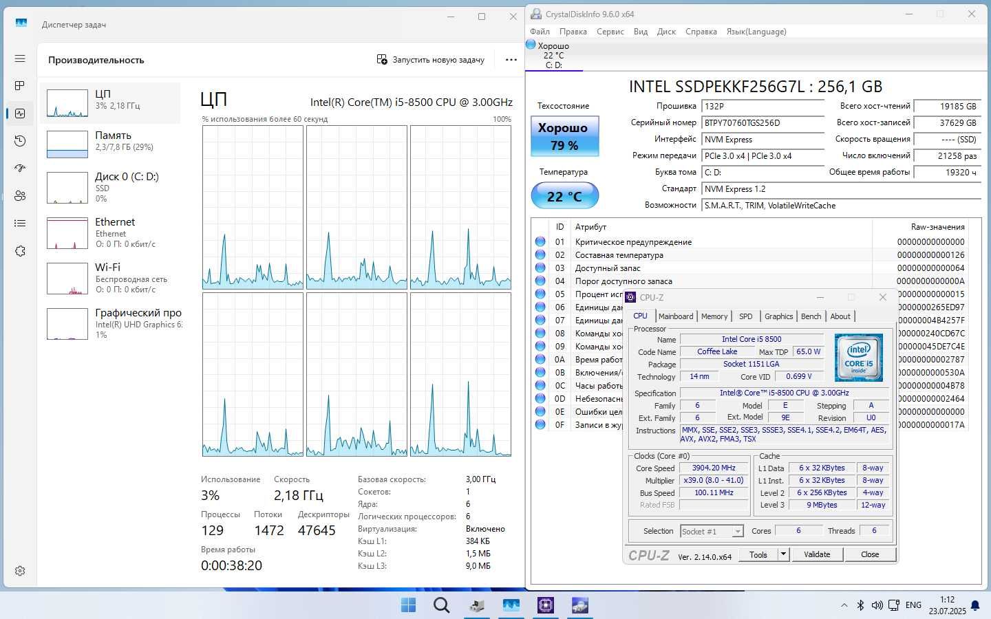The width and height of the screenshot is (991, 619).
Task: Open the notification bell in system tray
Action: (x=974, y=605)
